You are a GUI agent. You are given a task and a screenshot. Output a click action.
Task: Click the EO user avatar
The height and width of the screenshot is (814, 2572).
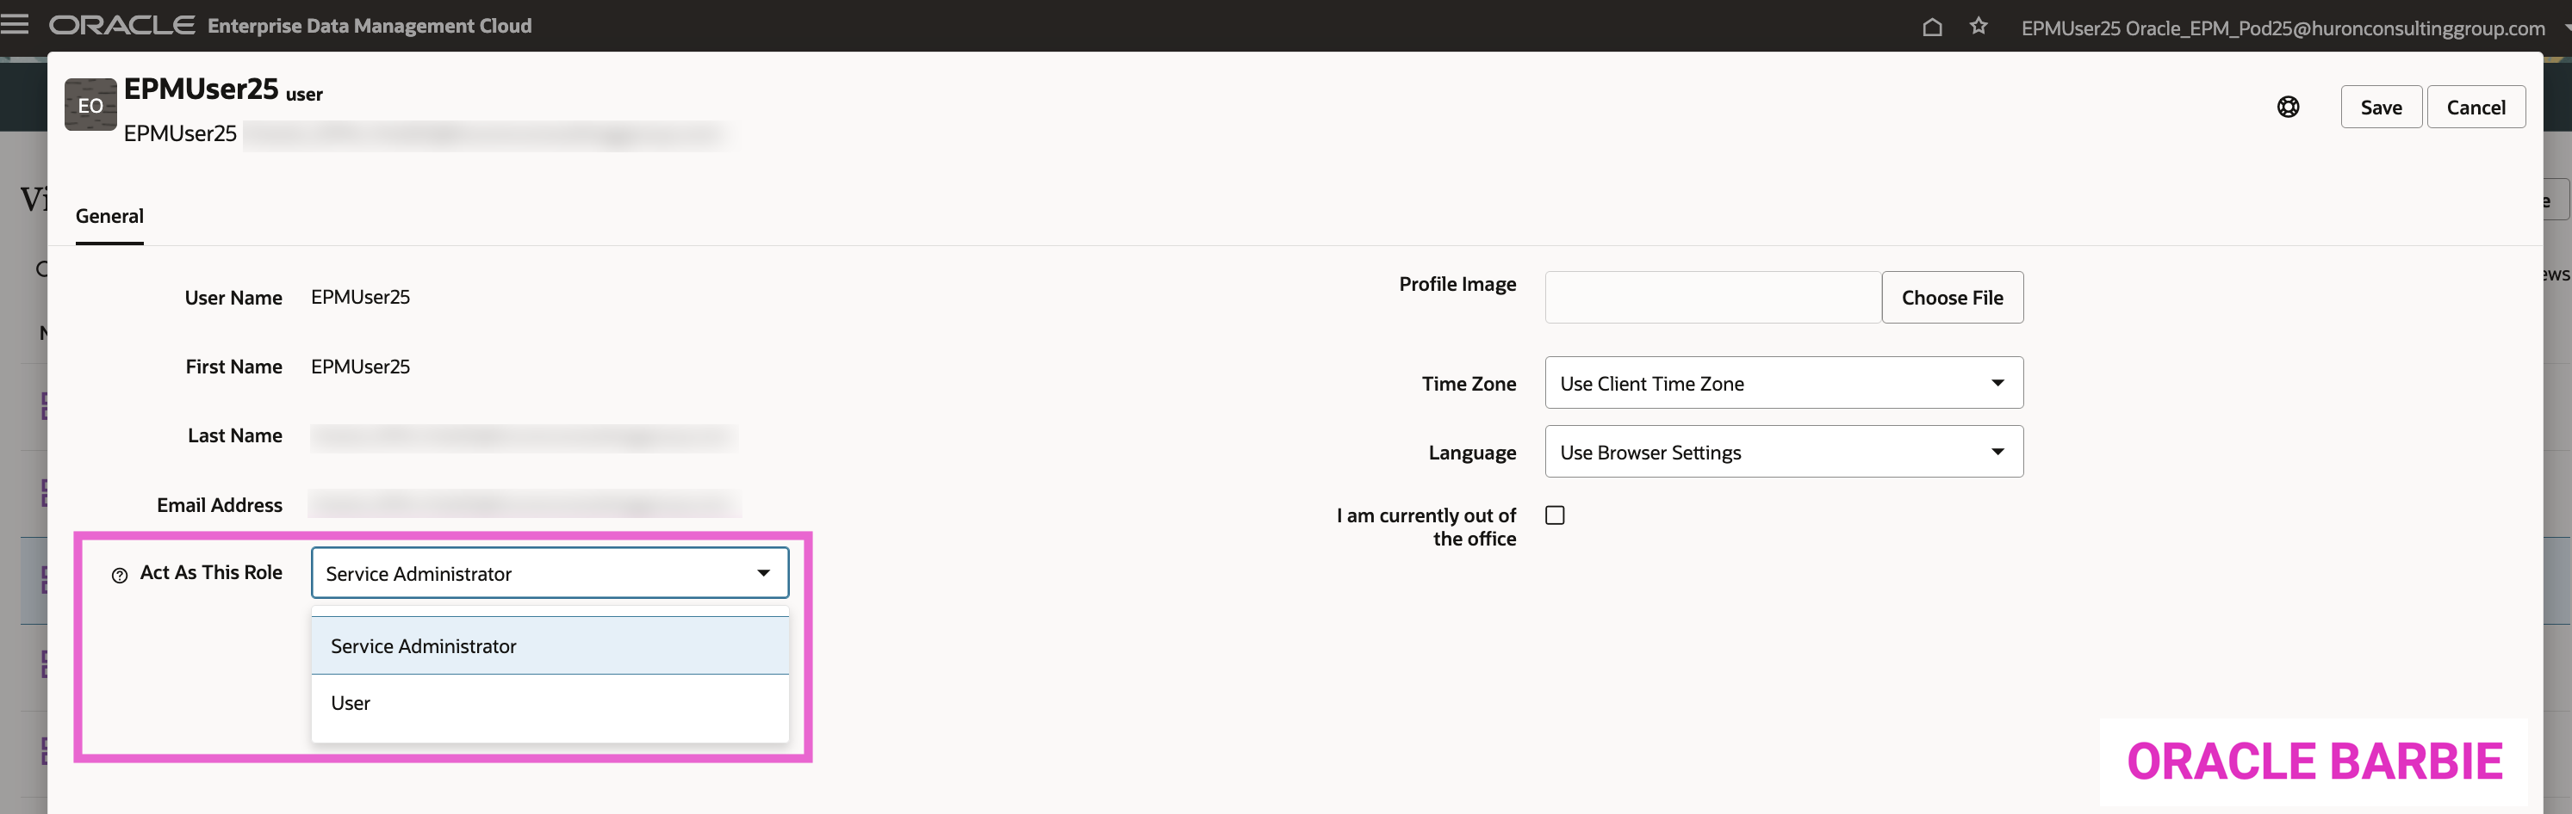click(90, 106)
